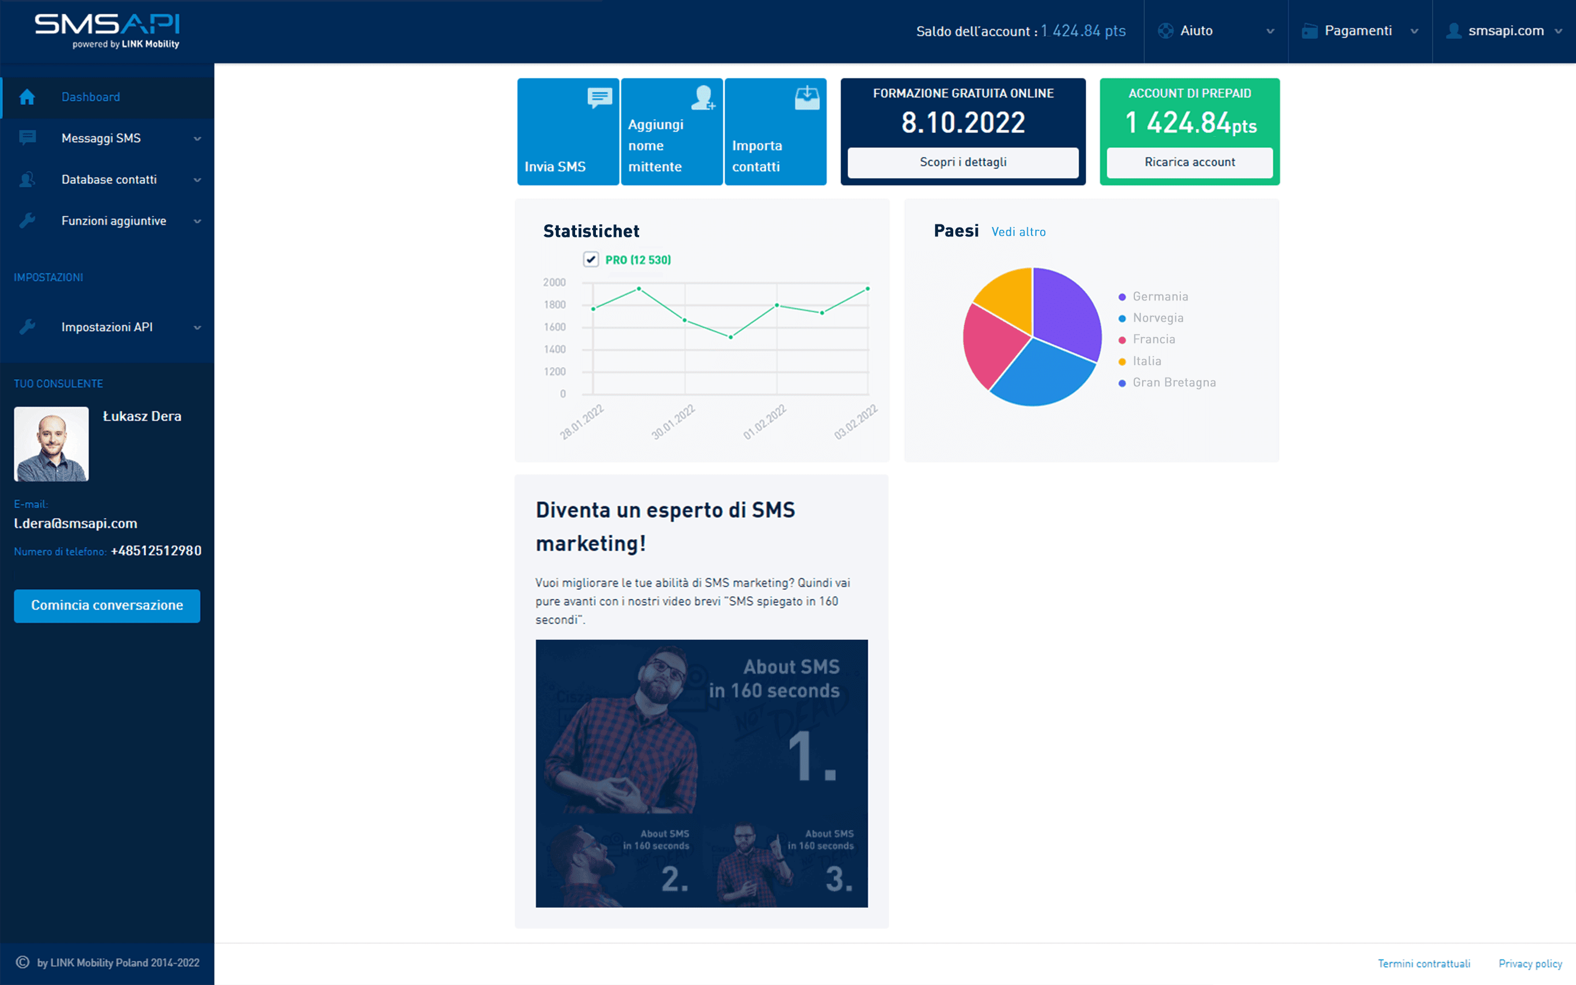Click the Invia SMS tile
Image resolution: width=1576 pixels, height=985 pixels.
[x=568, y=131]
